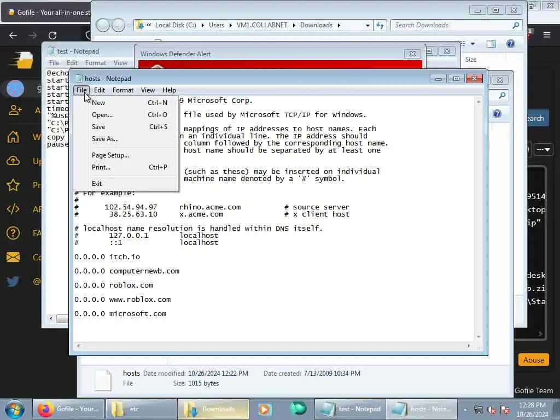Click the Explorer forward navigation button
This screenshot has width=560, height=420.
(118, 25)
